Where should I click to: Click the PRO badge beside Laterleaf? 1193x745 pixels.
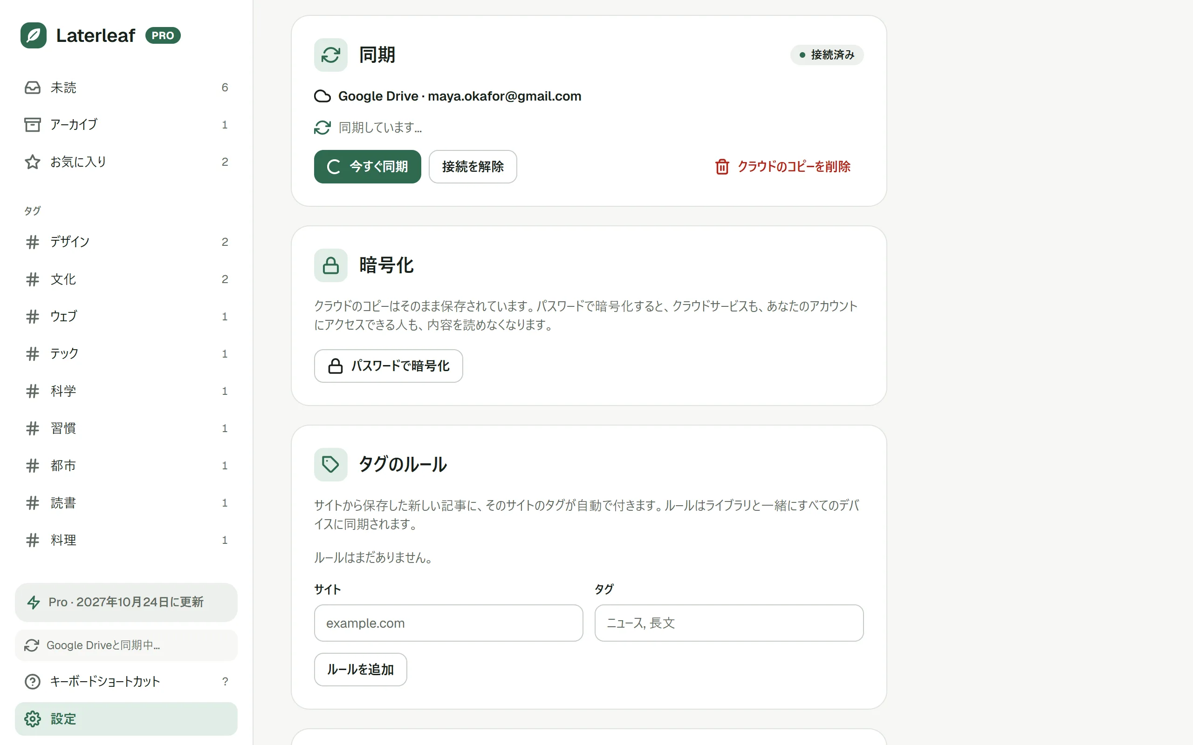[163, 35]
